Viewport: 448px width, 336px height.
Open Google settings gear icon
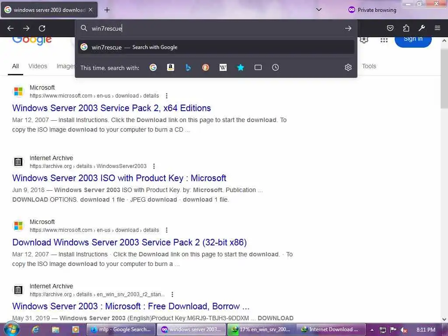point(364,40)
